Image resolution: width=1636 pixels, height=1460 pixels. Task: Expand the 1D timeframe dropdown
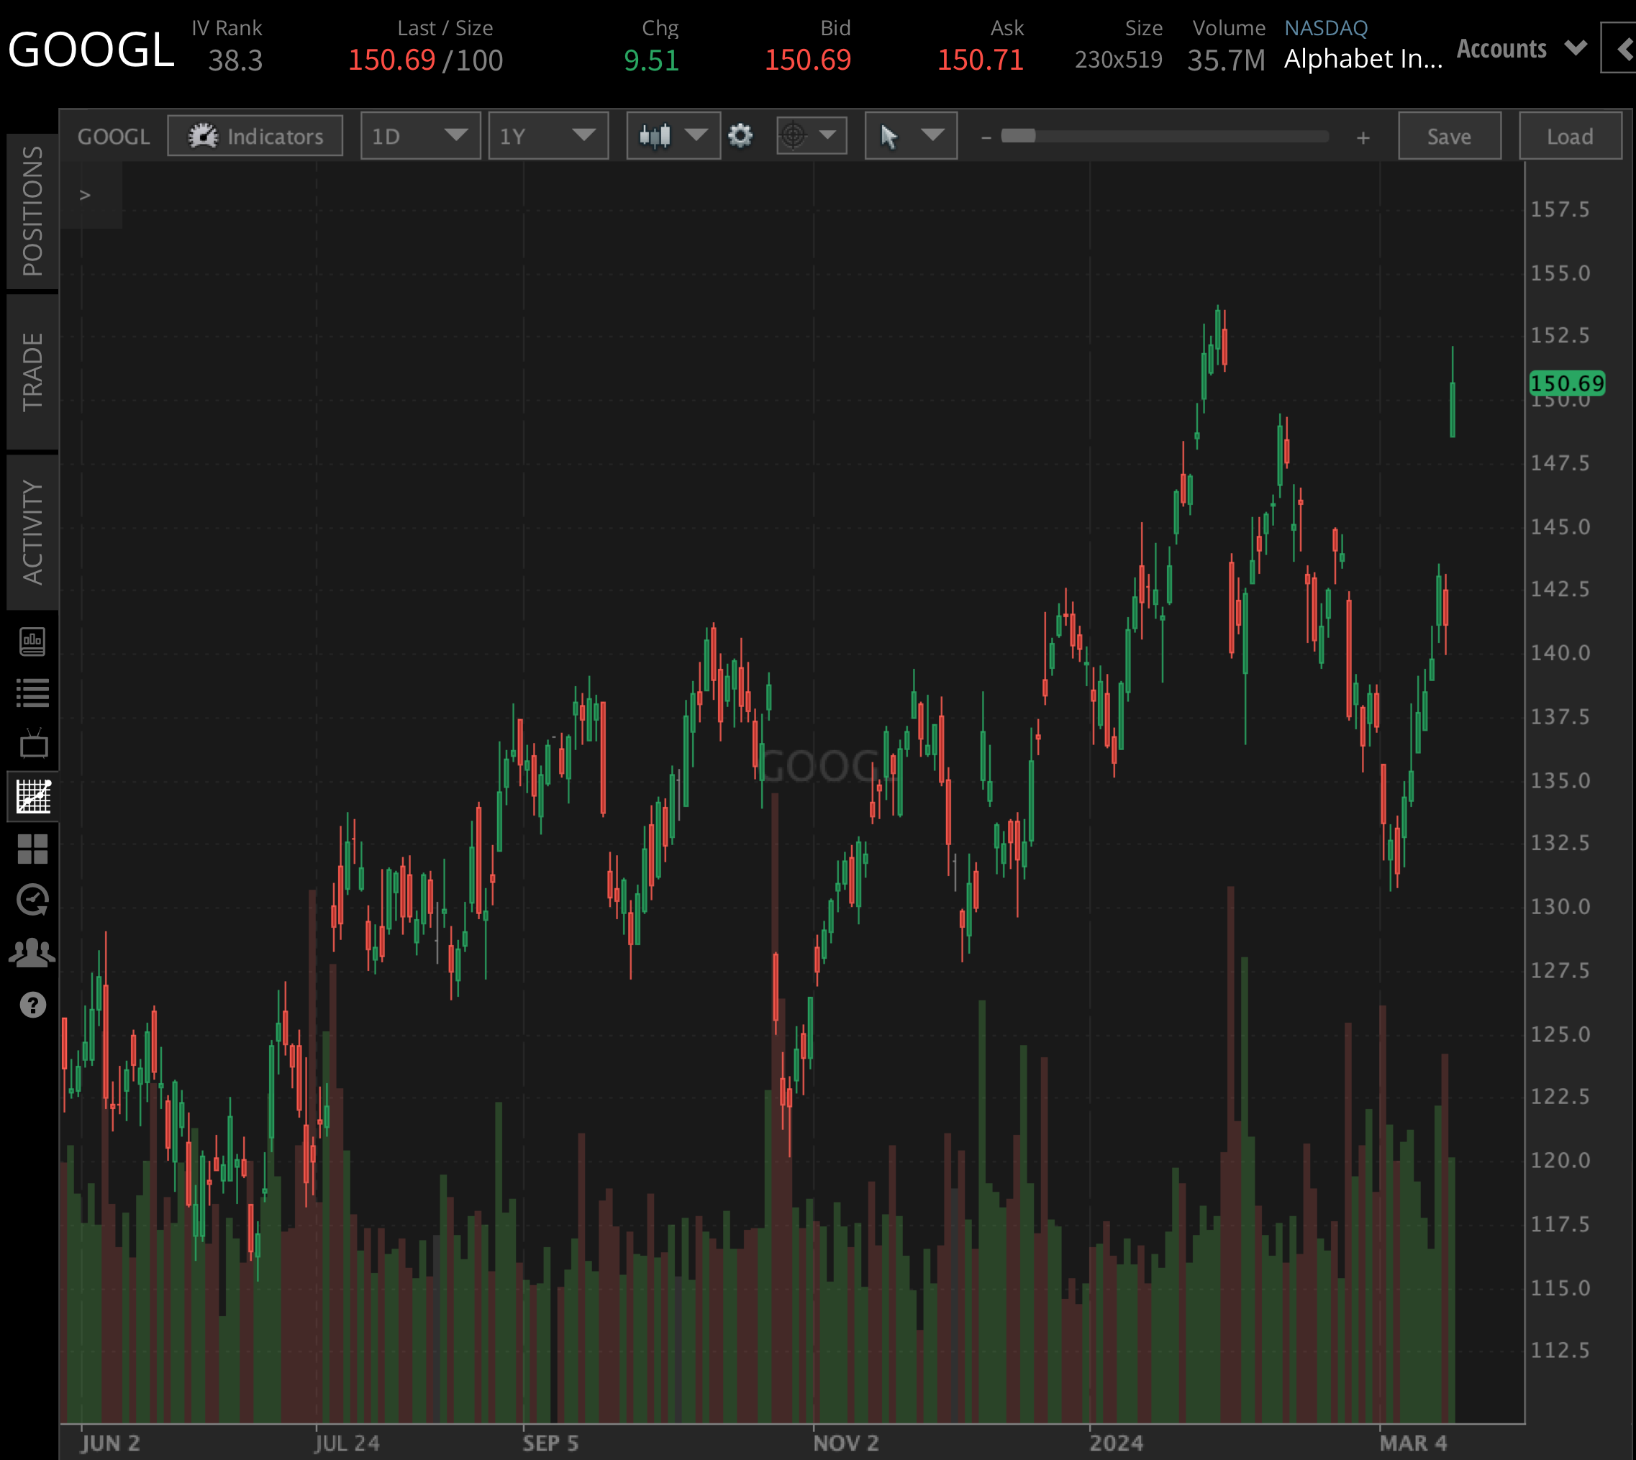pos(419,135)
